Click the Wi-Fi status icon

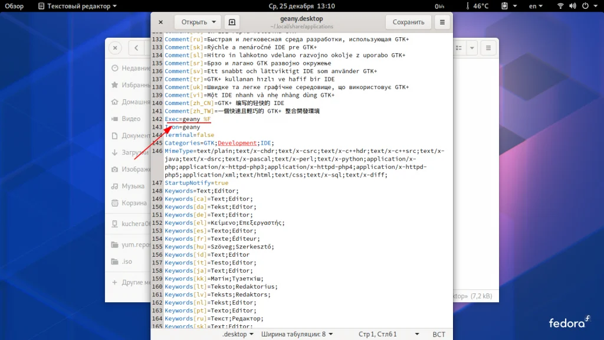coord(560,6)
